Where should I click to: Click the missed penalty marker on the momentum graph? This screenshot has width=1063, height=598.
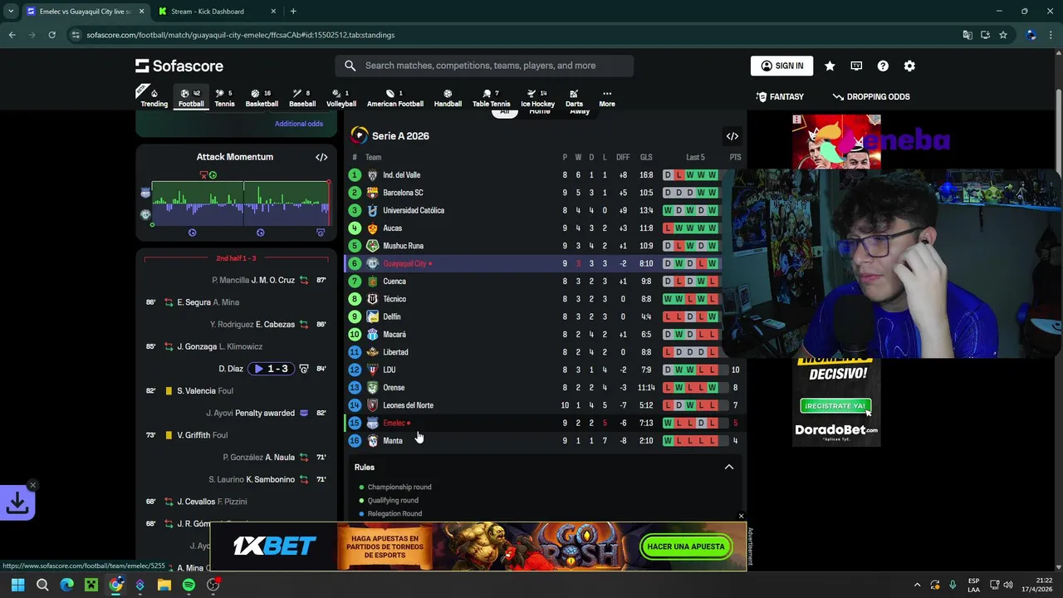pos(203,175)
